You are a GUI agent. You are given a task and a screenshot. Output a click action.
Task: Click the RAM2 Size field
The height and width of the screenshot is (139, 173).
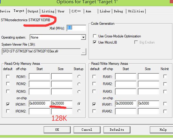pyautogui.click(x=148, y=84)
